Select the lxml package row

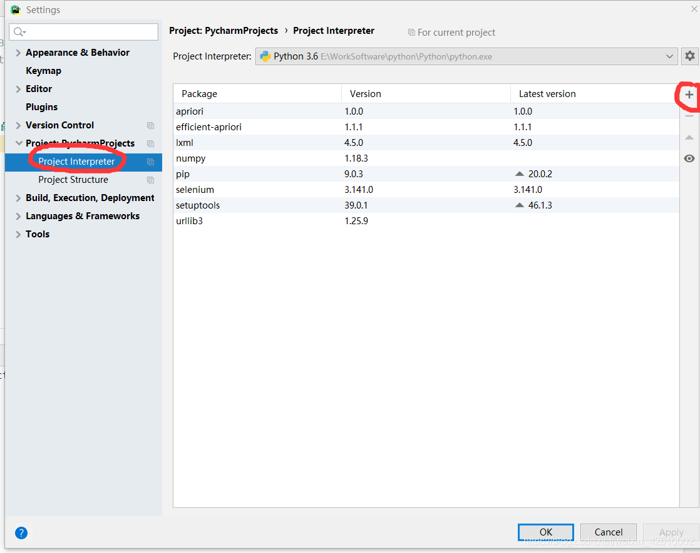pyautogui.click(x=426, y=143)
